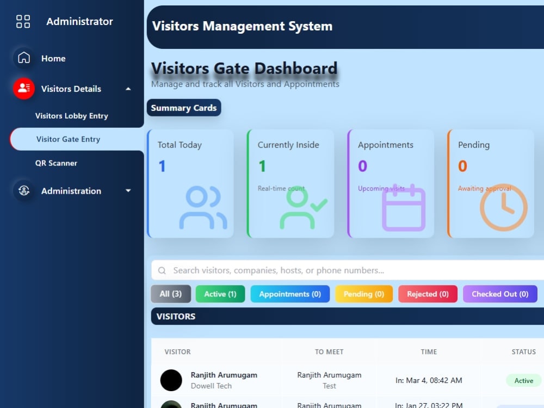
Task: Open Visitors Lobby Entry page
Action: (x=71, y=116)
